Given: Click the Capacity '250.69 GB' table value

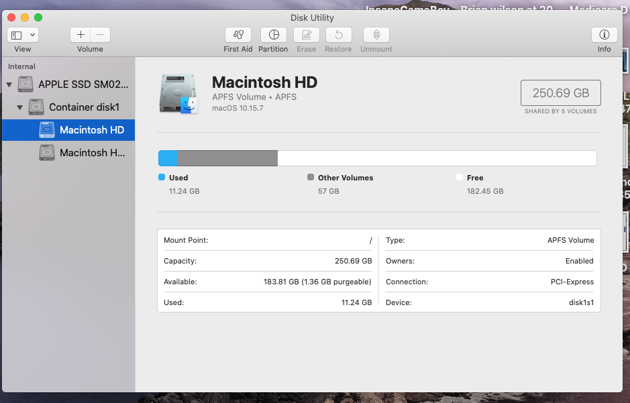Looking at the screenshot, I should pos(353,261).
